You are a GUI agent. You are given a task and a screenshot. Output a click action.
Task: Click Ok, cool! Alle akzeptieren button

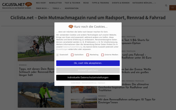[x=88, y=63]
